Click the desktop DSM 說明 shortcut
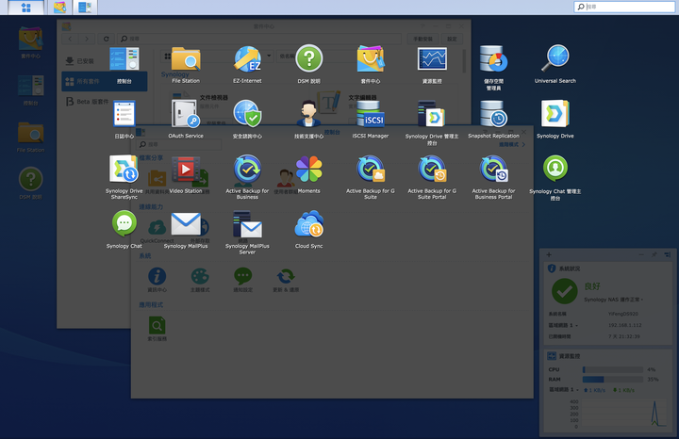 pos(30,184)
